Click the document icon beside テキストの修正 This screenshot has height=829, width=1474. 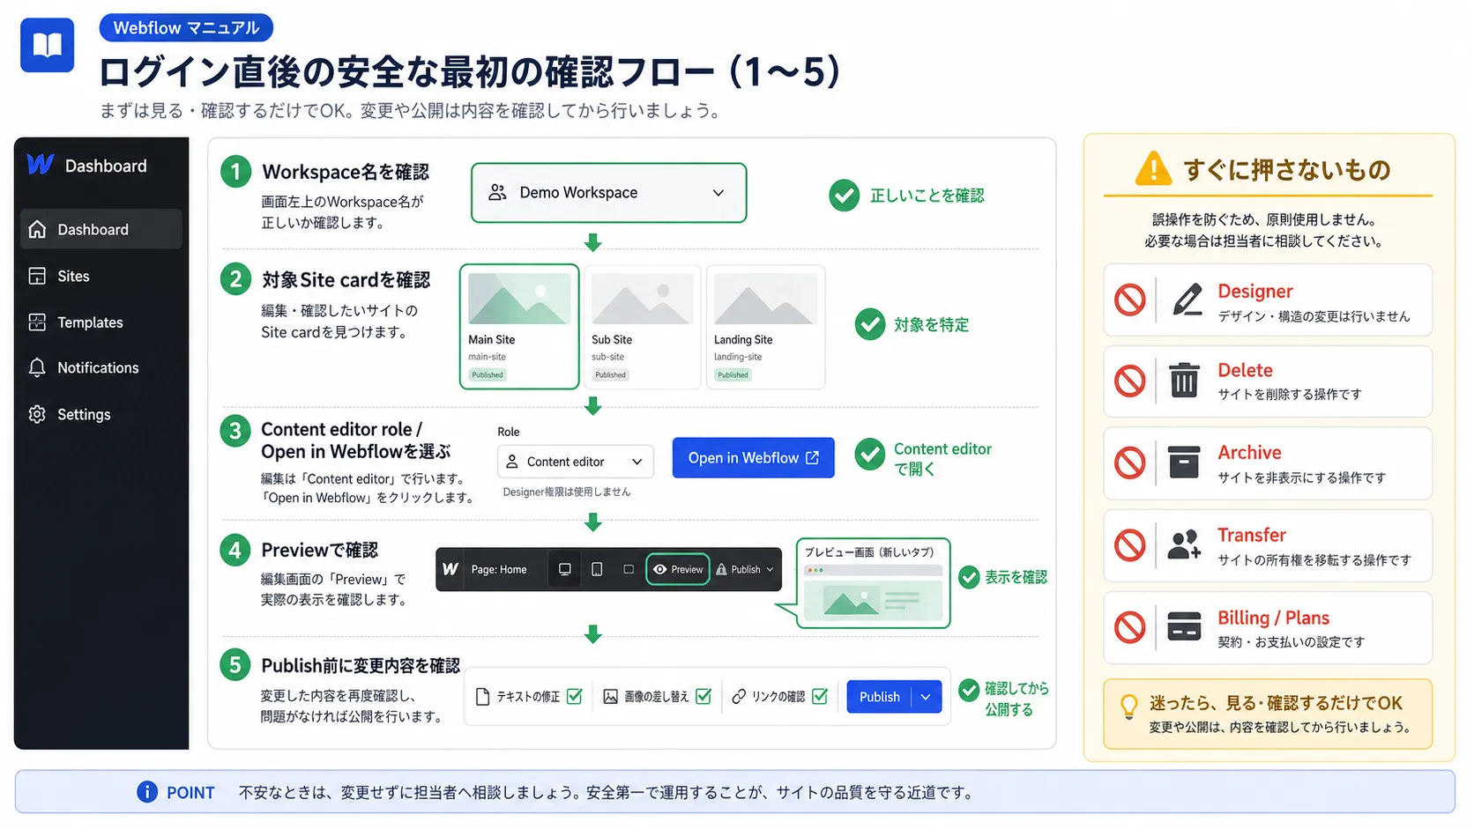click(482, 697)
